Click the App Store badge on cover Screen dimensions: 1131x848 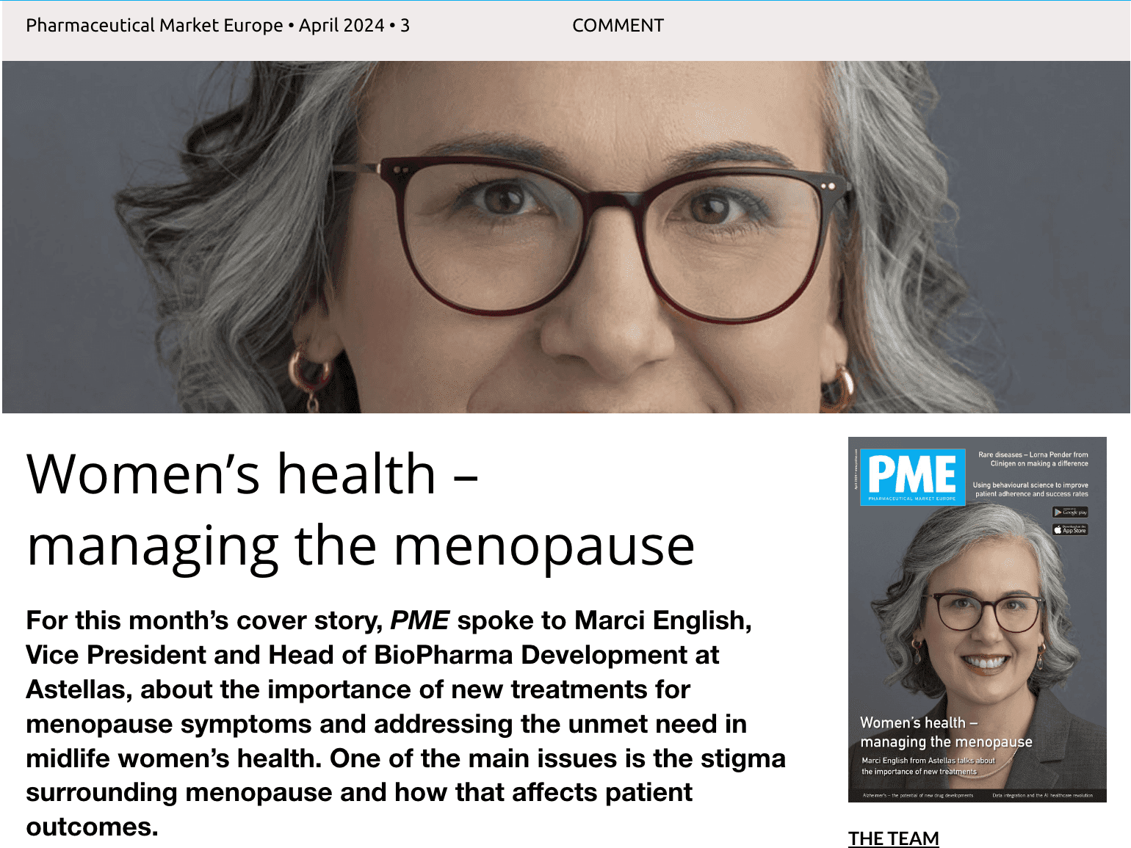click(x=1070, y=529)
